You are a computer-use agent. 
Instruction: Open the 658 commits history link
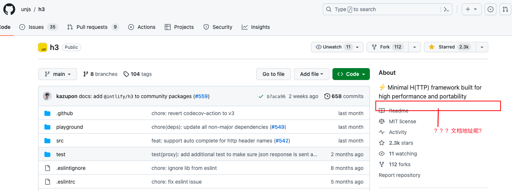tap(344, 96)
